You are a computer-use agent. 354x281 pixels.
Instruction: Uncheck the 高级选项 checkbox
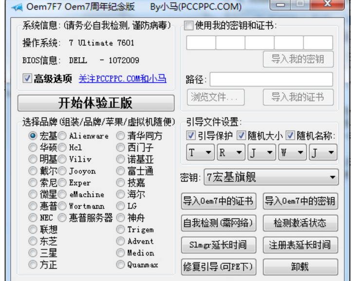click(x=27, y=79)
